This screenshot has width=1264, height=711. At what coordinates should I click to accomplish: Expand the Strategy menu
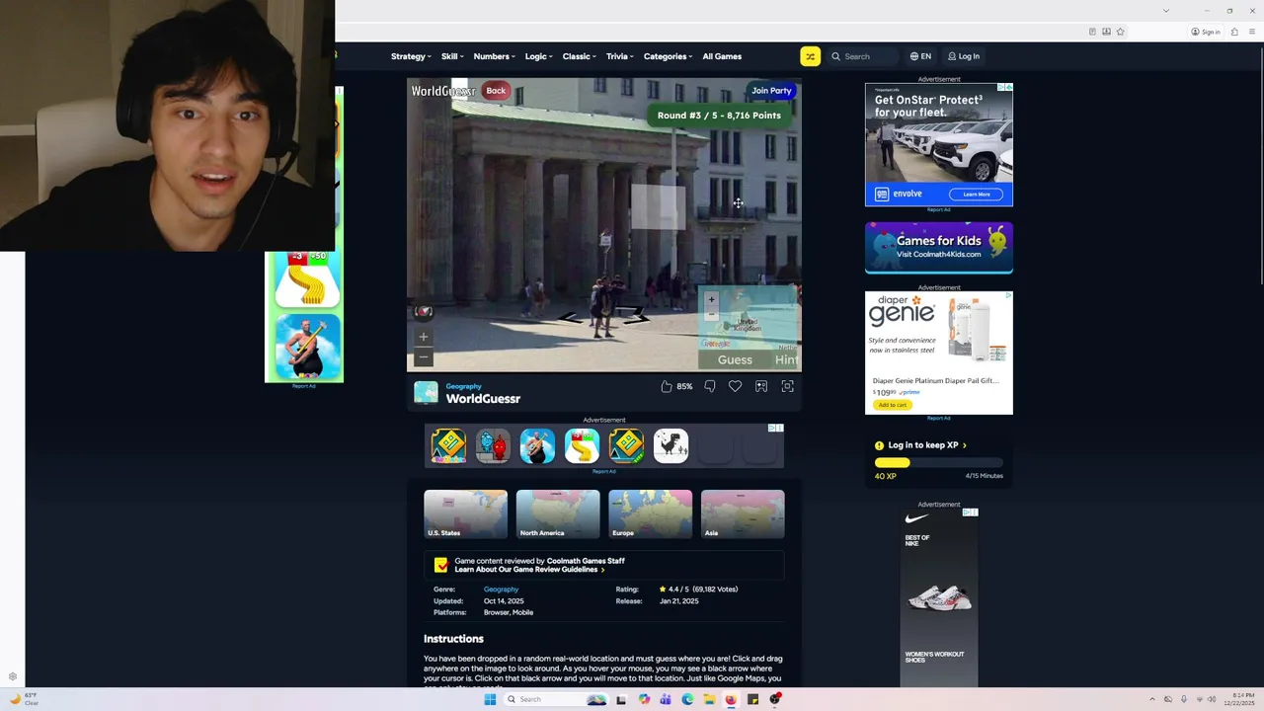pos(411,56)
